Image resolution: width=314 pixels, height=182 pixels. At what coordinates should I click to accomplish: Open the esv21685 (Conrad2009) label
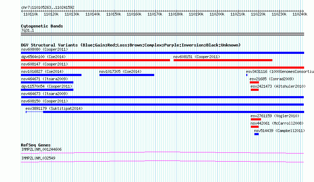click(272, 79)
